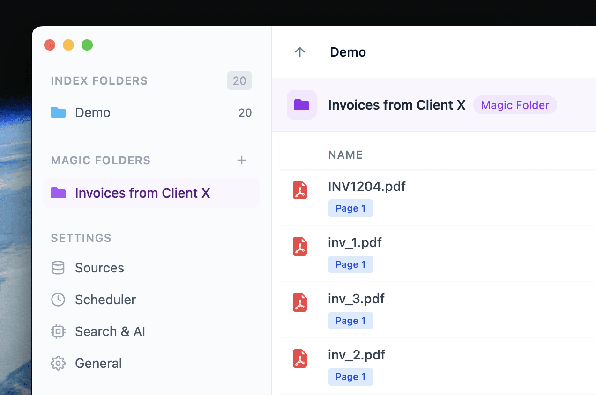The image size is (596, 395).
Task: Click the MAGIC FOLDERS section heading
Action: pos(101,161)
